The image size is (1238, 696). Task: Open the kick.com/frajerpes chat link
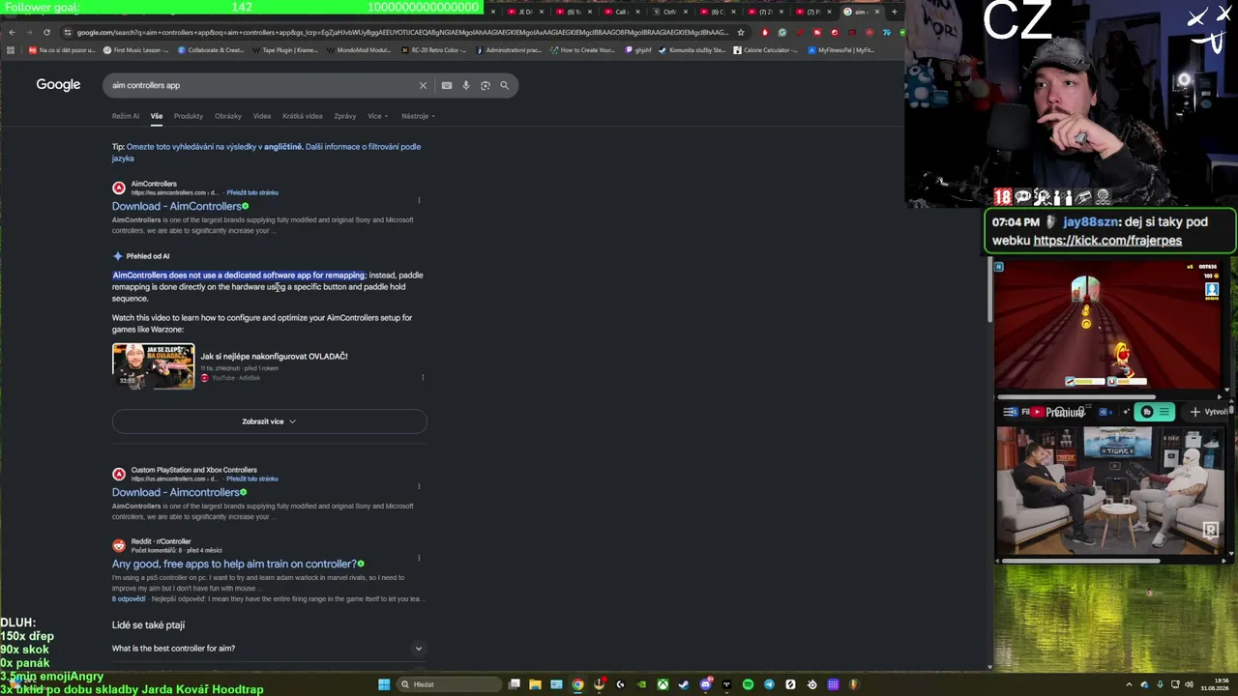[x=1106, y=241]
